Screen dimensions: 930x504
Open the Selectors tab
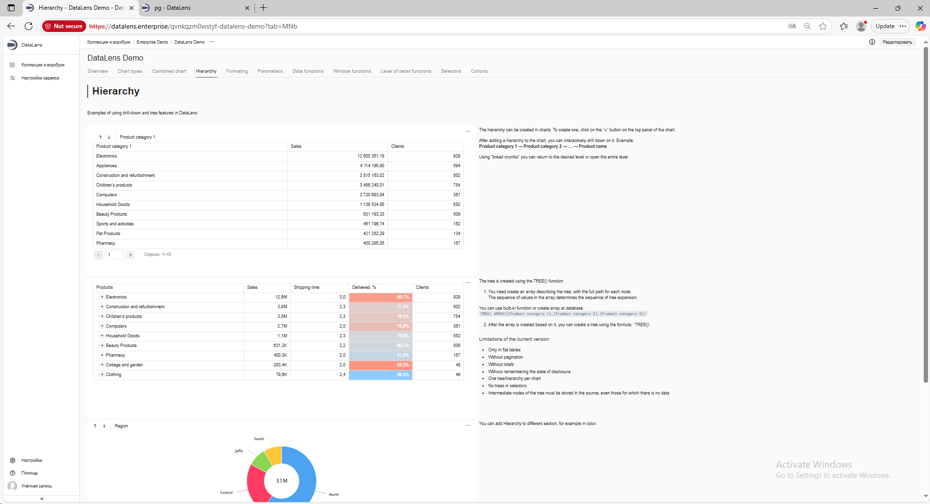pos(450,71)
